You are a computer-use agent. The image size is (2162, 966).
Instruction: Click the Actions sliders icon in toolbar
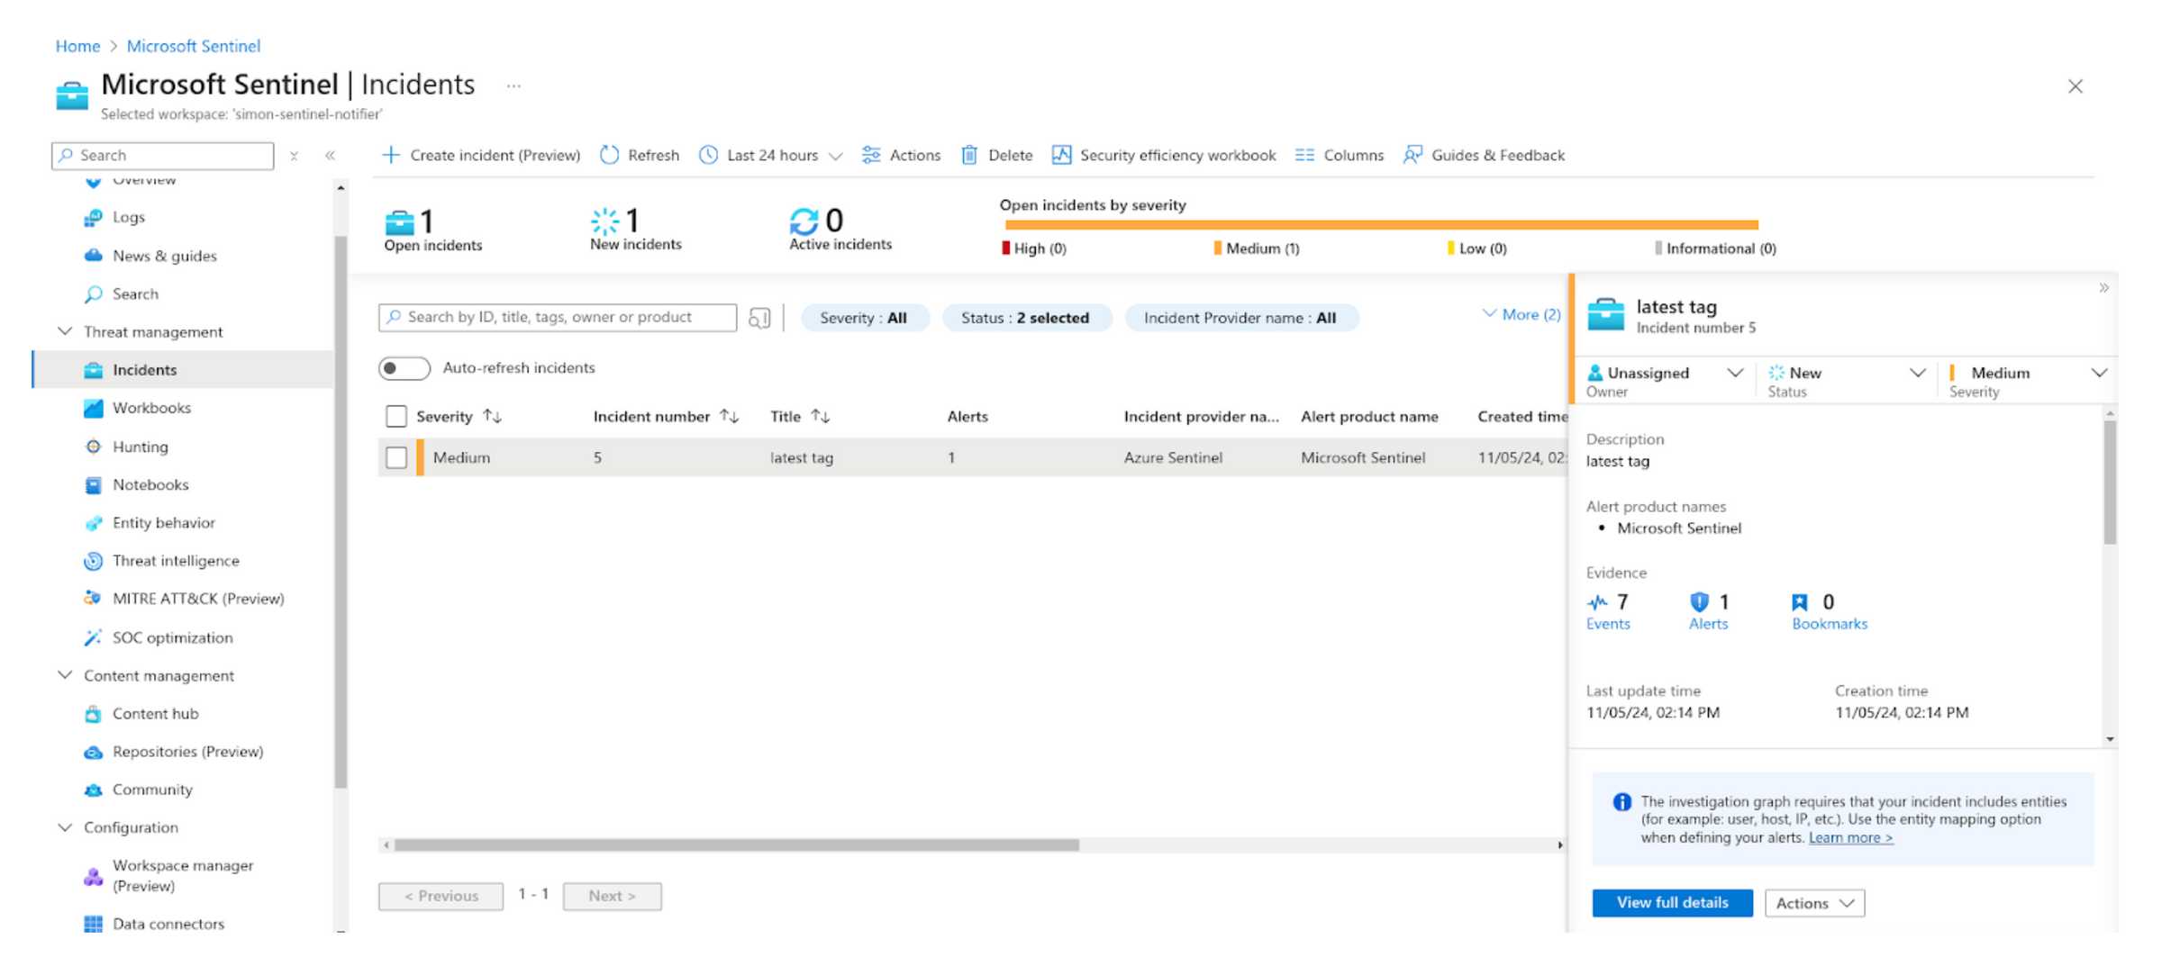tap(871, 155)
